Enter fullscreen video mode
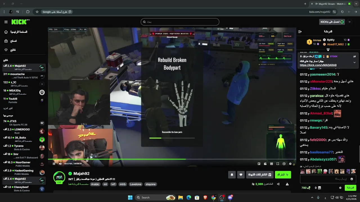This screenshot has height=202, width=360. 278,164
